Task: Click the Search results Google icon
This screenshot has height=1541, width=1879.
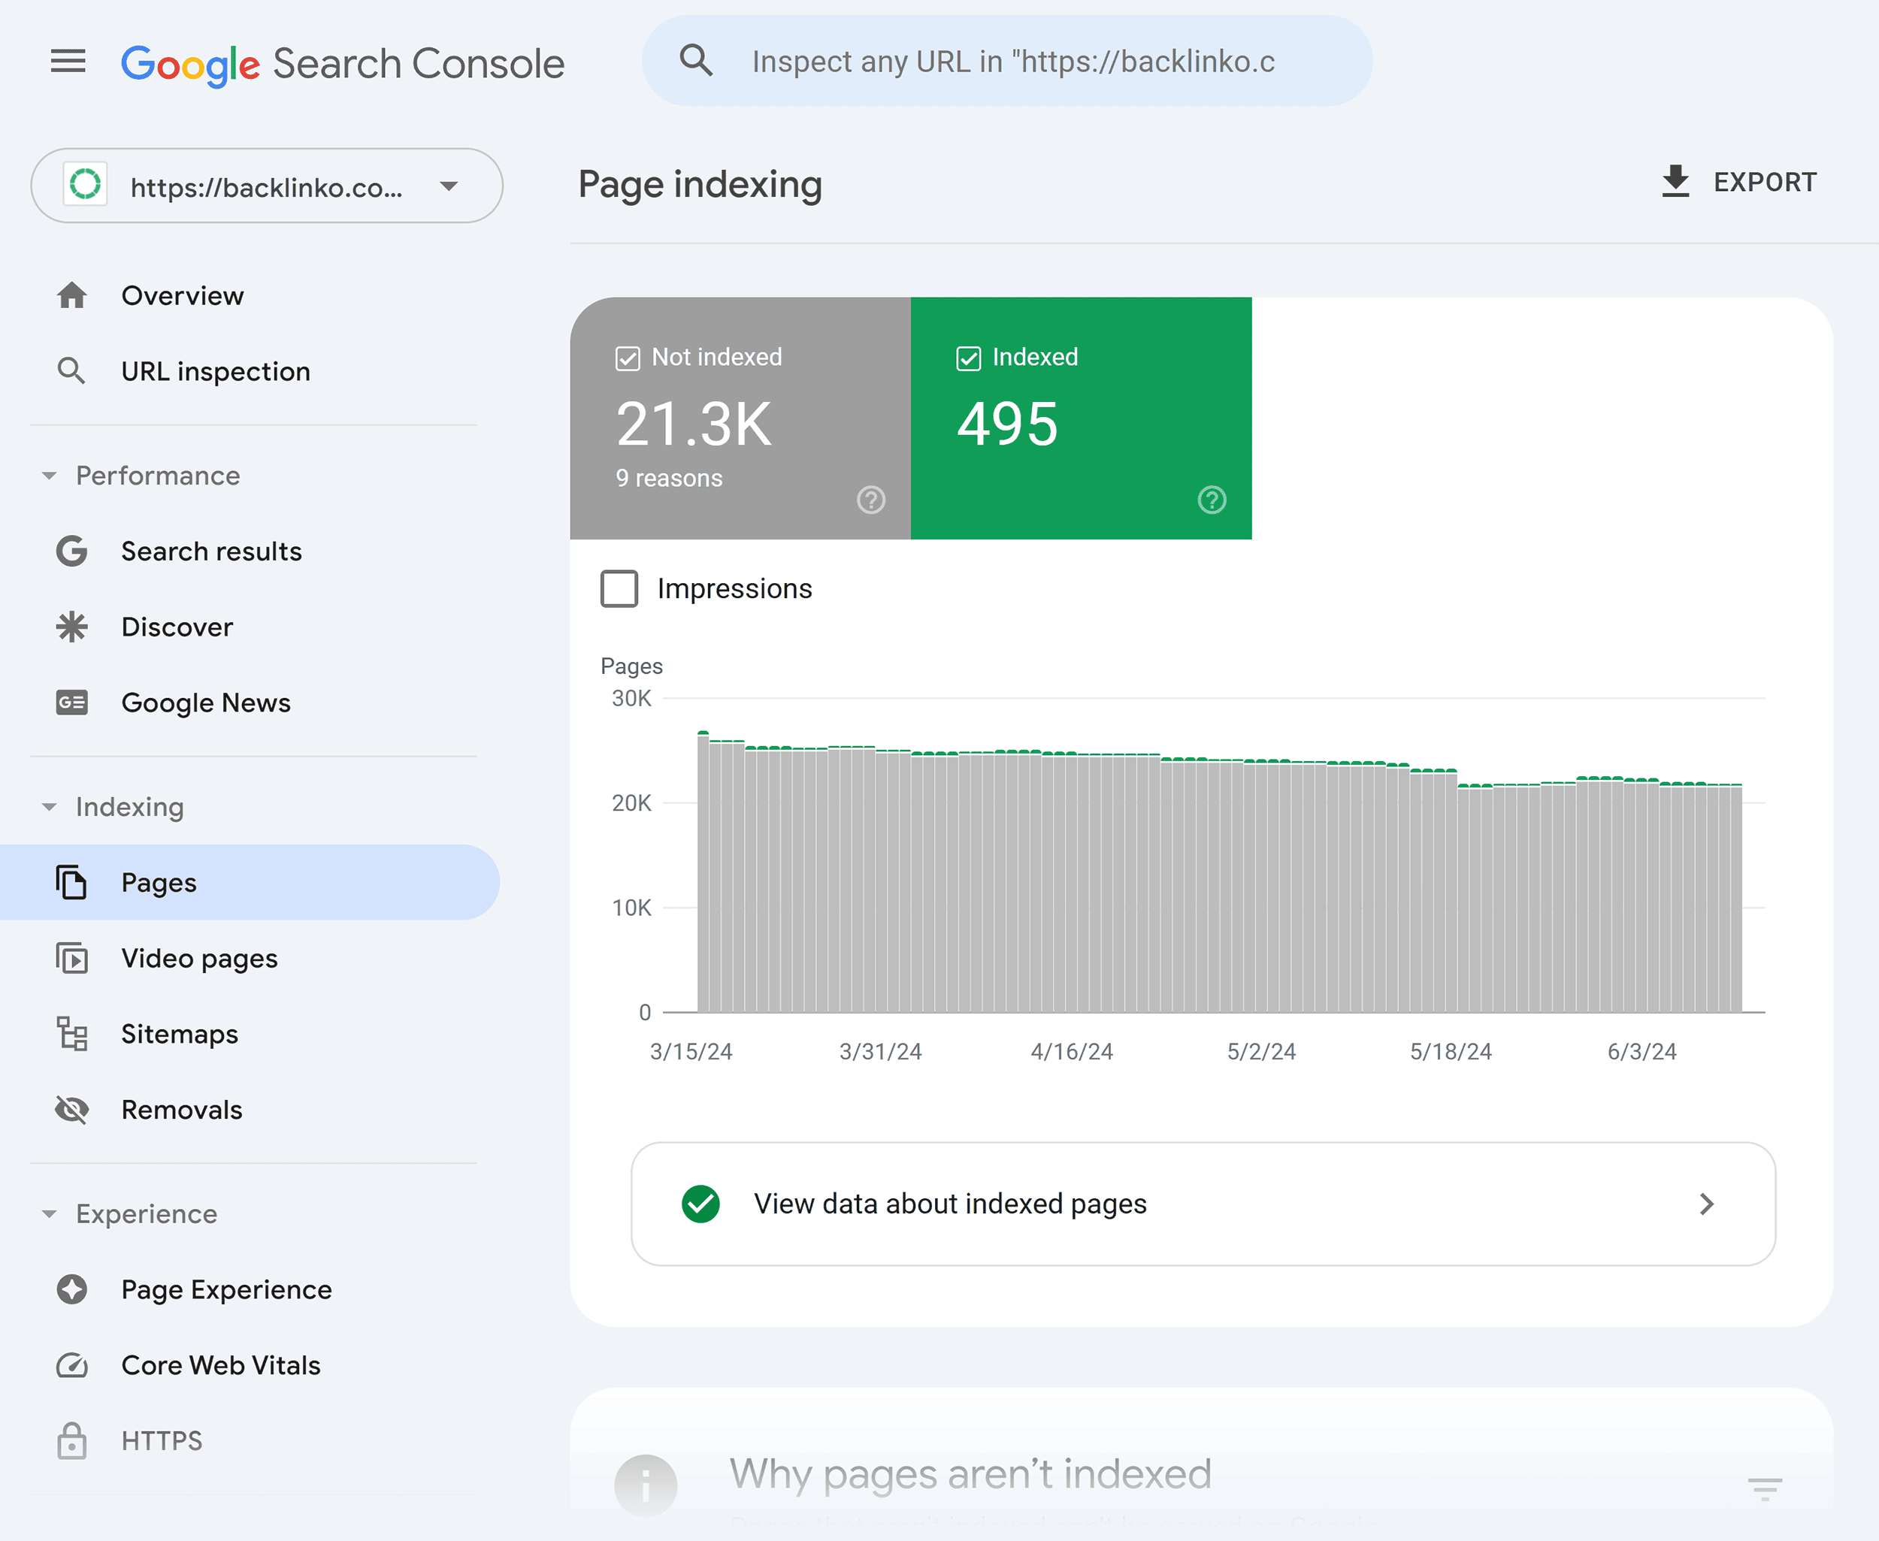Action: [72, 551]
